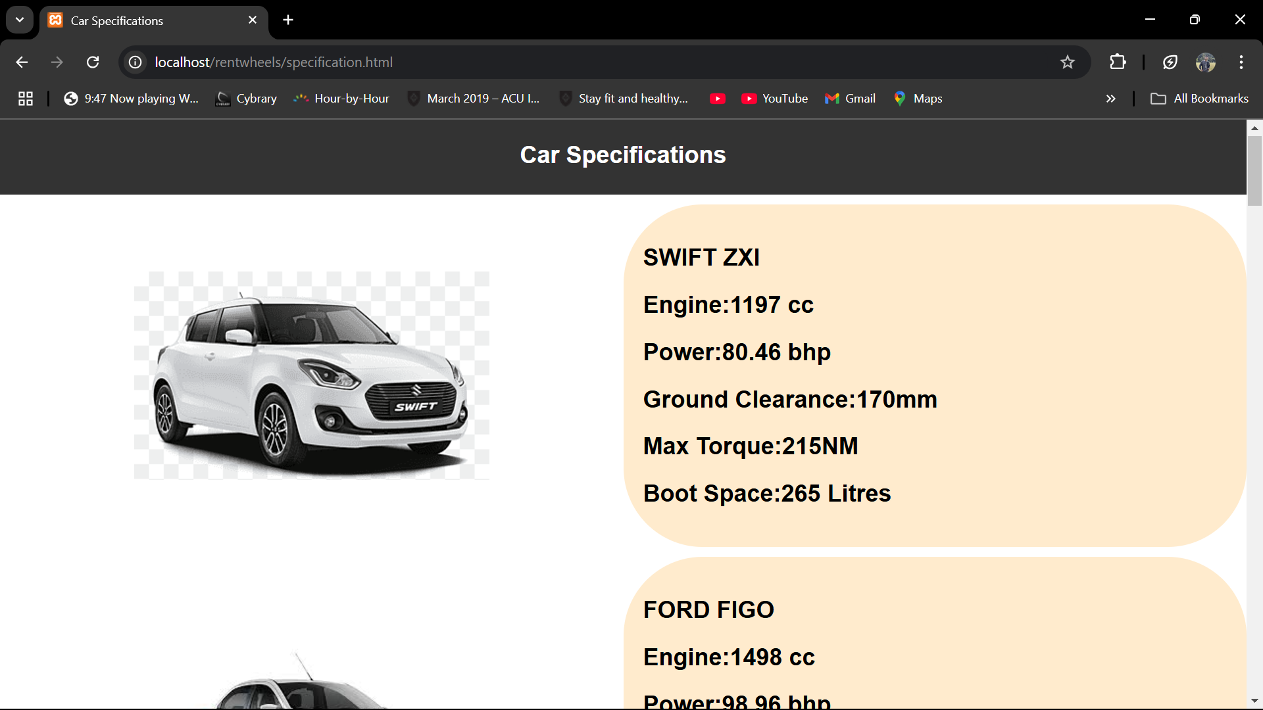Click the 'Max Torque:215NM' text

[x=751, y=446]
